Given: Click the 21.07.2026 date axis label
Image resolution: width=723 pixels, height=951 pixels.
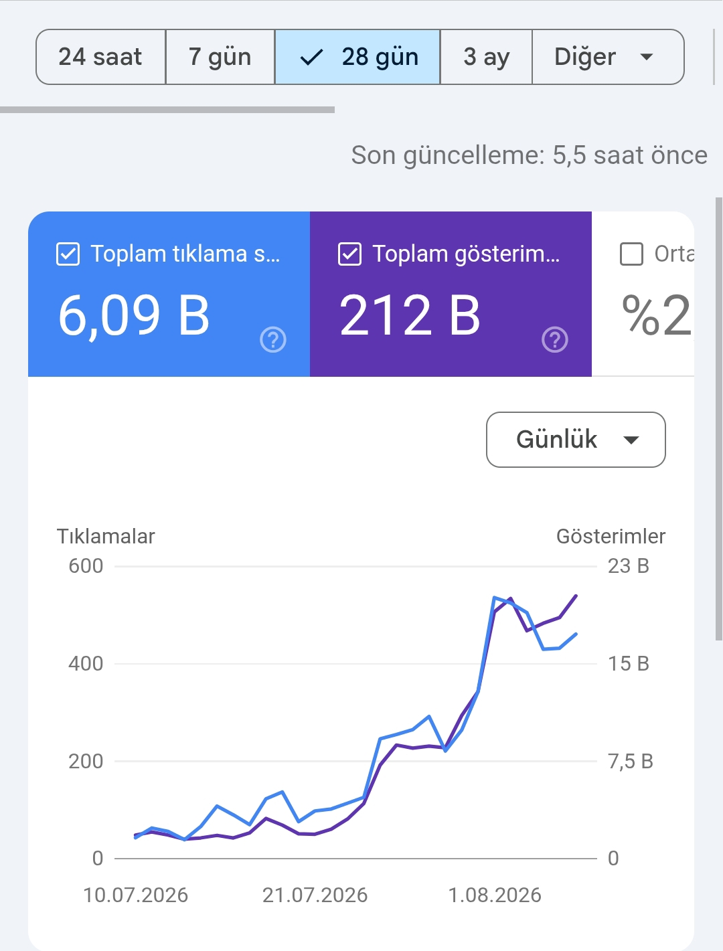Looking at the screenshot, I should (x=315, y=895).
